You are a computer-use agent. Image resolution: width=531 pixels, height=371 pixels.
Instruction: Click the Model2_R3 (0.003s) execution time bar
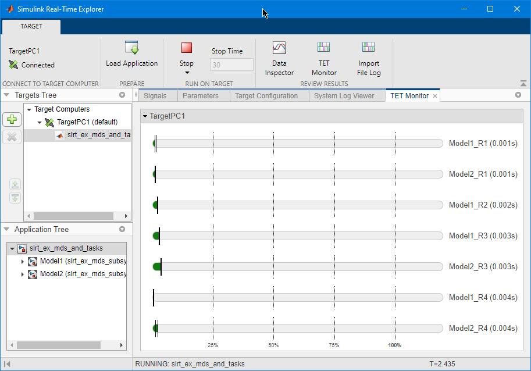(298, 267)
